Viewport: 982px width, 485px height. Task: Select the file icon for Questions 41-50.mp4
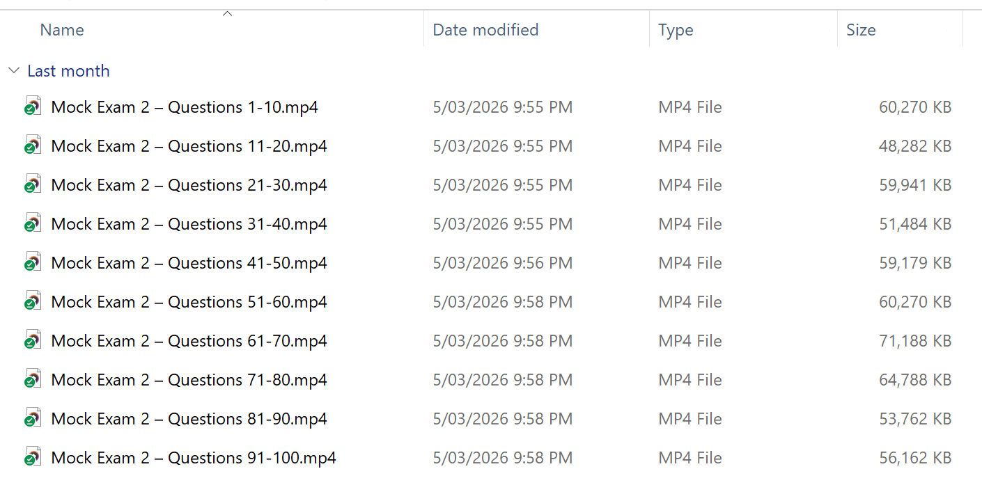32,263
